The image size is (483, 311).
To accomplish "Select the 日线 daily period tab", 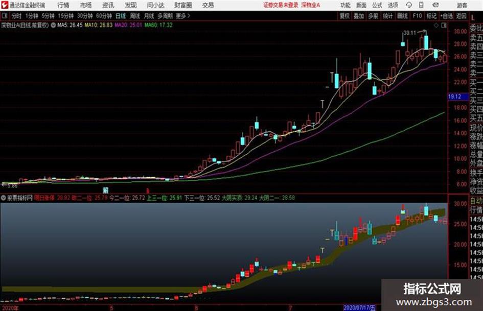I will point(121,16).
